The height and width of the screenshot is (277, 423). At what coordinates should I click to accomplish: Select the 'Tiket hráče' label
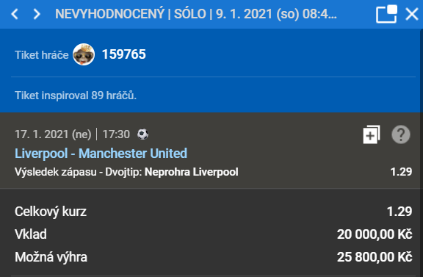[42, 55]
